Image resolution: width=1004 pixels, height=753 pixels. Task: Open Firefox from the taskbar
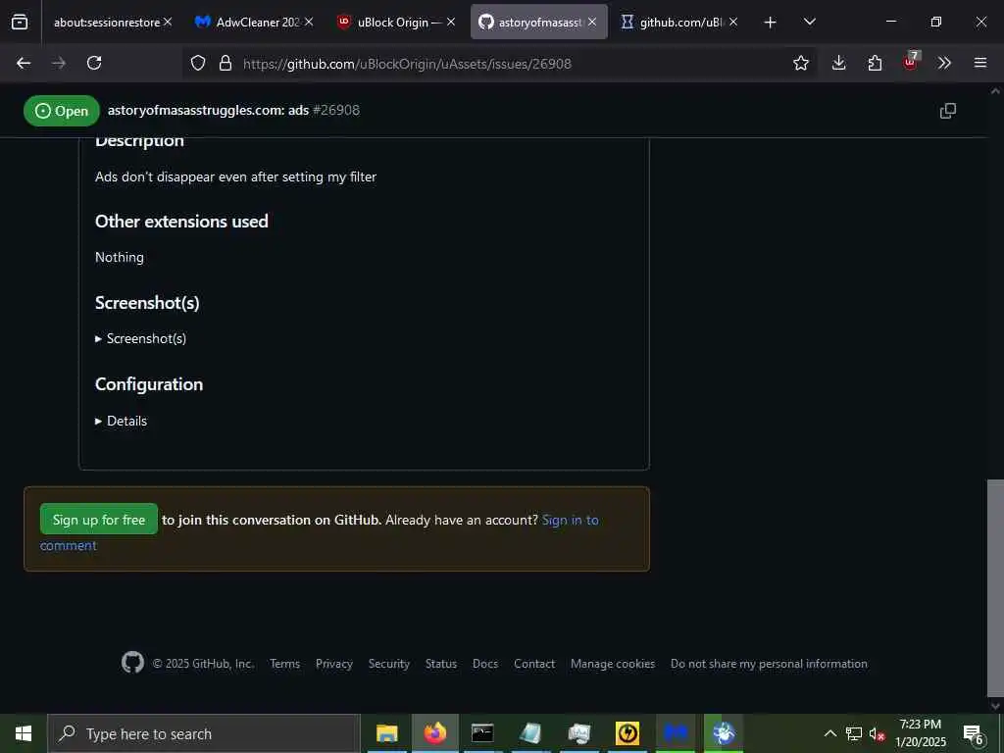[x=434, y=733]
